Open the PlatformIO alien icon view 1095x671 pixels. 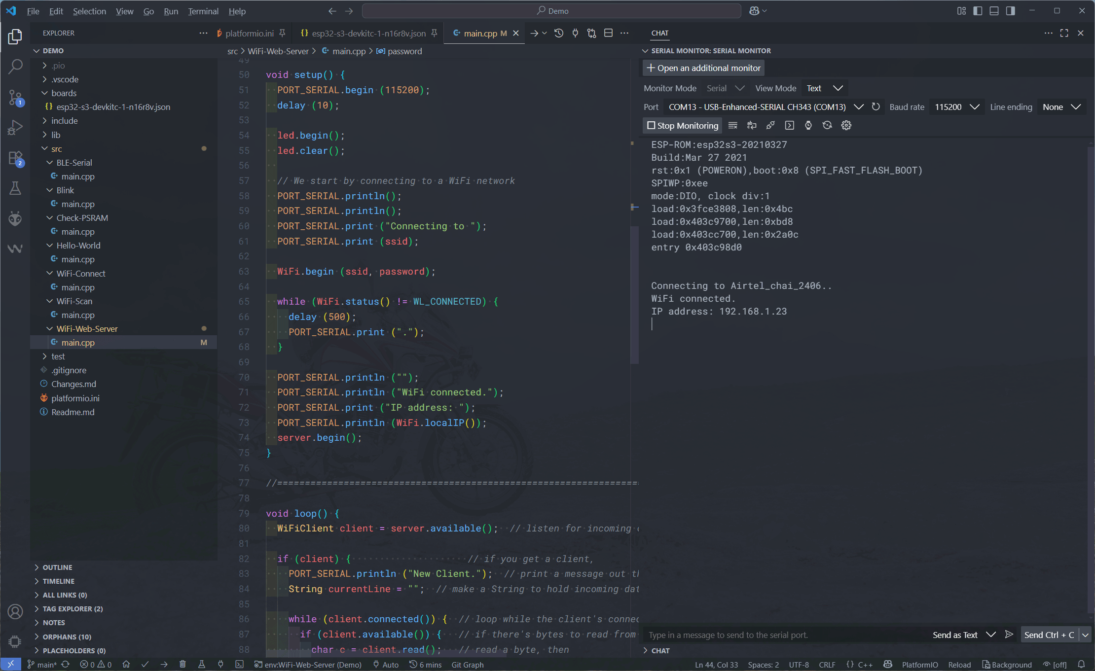click(x=15, y=218)
